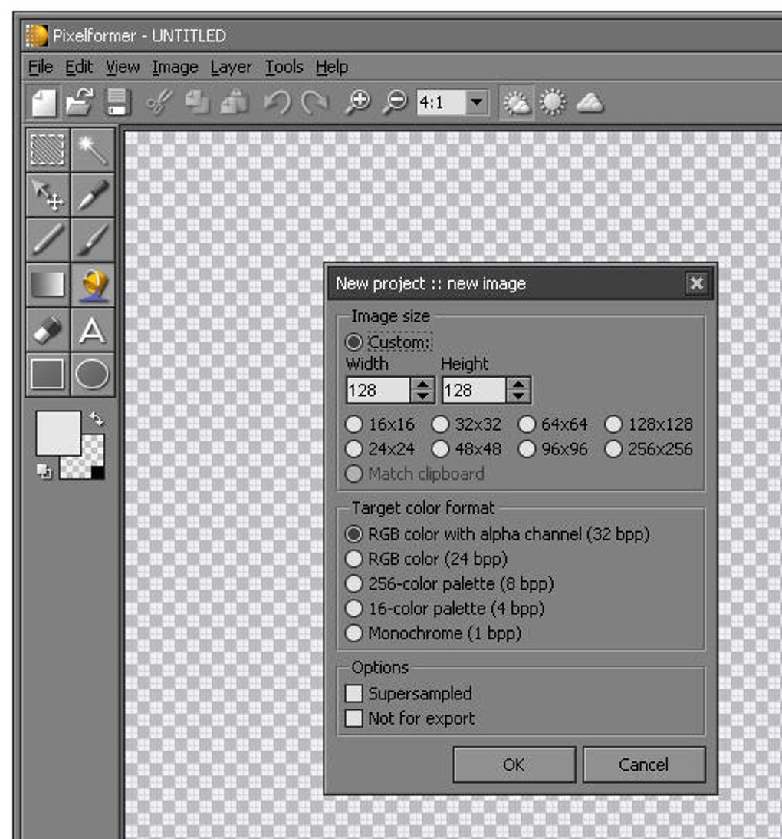Select the sun background icon

(x=553, y=102)
